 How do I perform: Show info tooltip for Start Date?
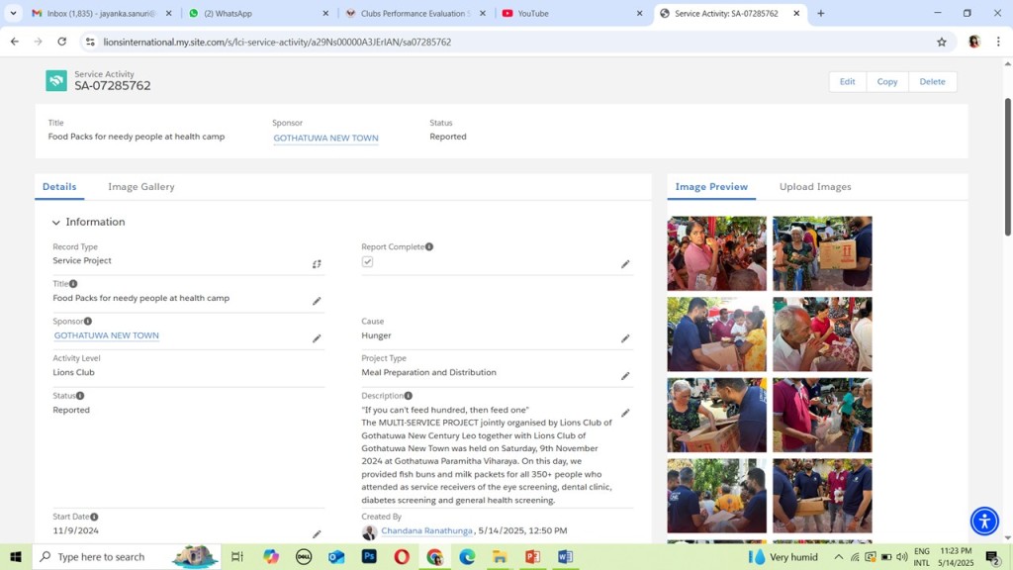94,517
